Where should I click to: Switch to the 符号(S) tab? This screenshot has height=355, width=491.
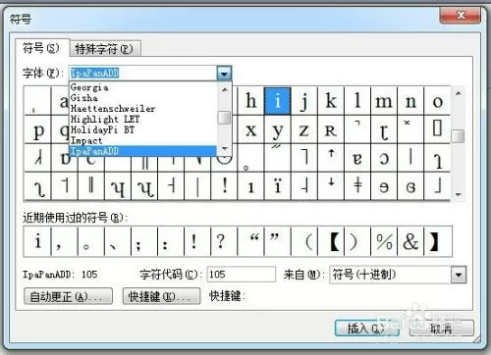point(41,48)
